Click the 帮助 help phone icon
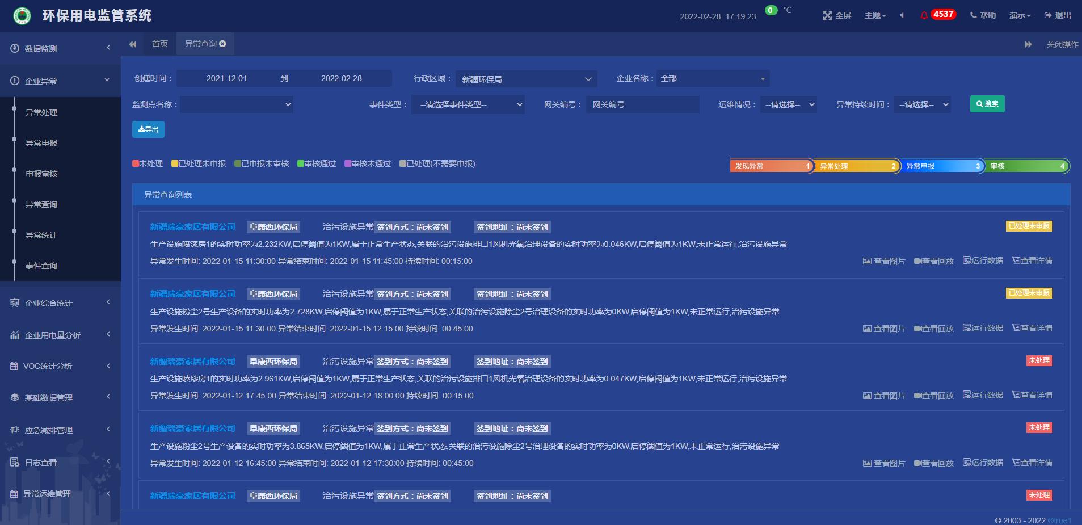 coord(974,15)
